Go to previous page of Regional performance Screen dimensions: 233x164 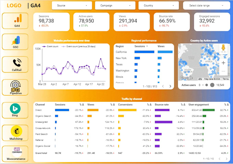(x=163, y=86)
